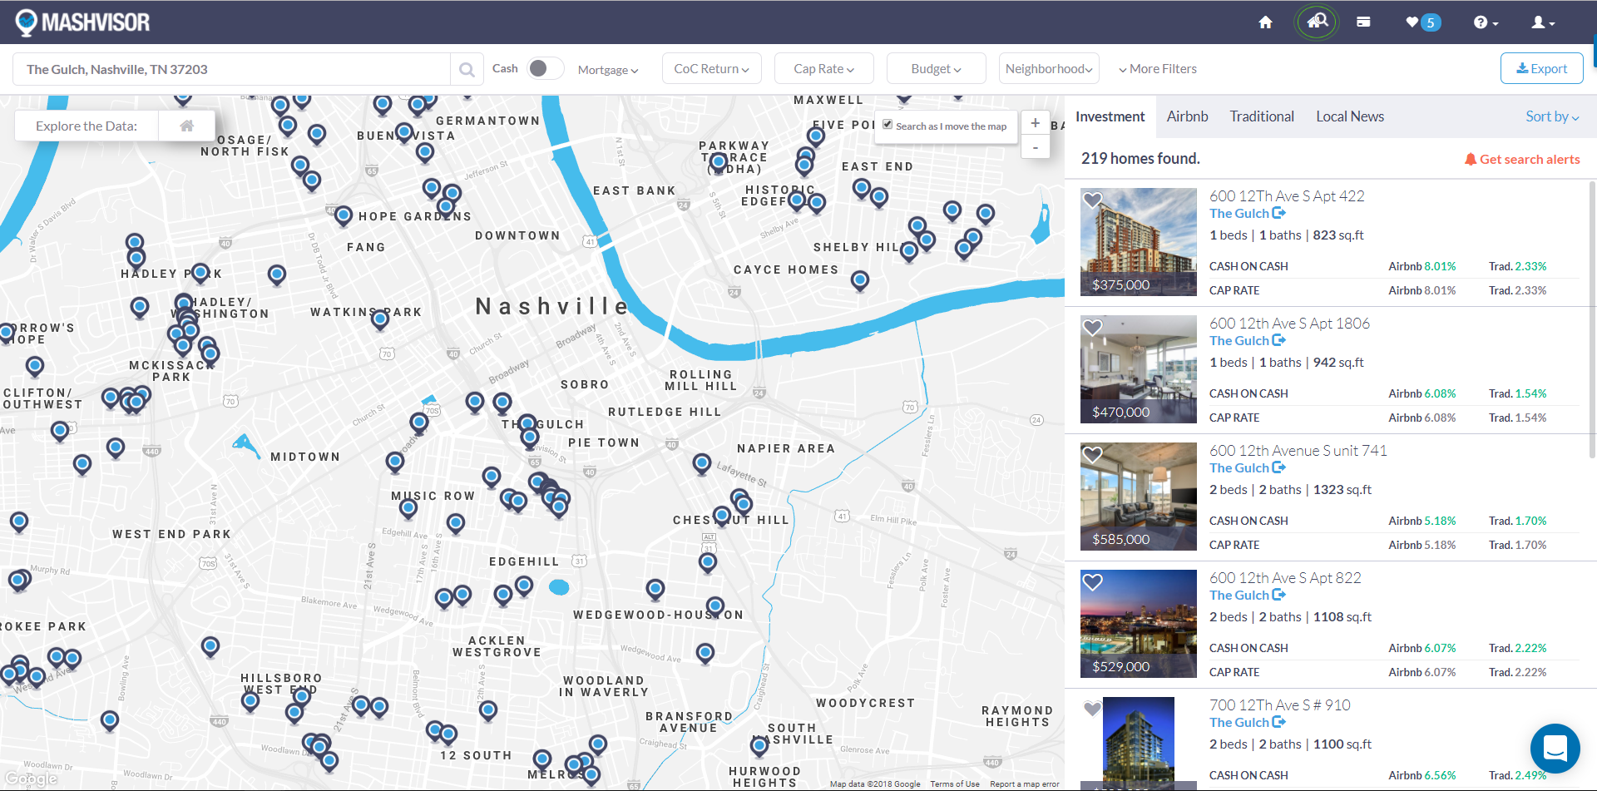Expand More Filters

[x=1158, y=69]
